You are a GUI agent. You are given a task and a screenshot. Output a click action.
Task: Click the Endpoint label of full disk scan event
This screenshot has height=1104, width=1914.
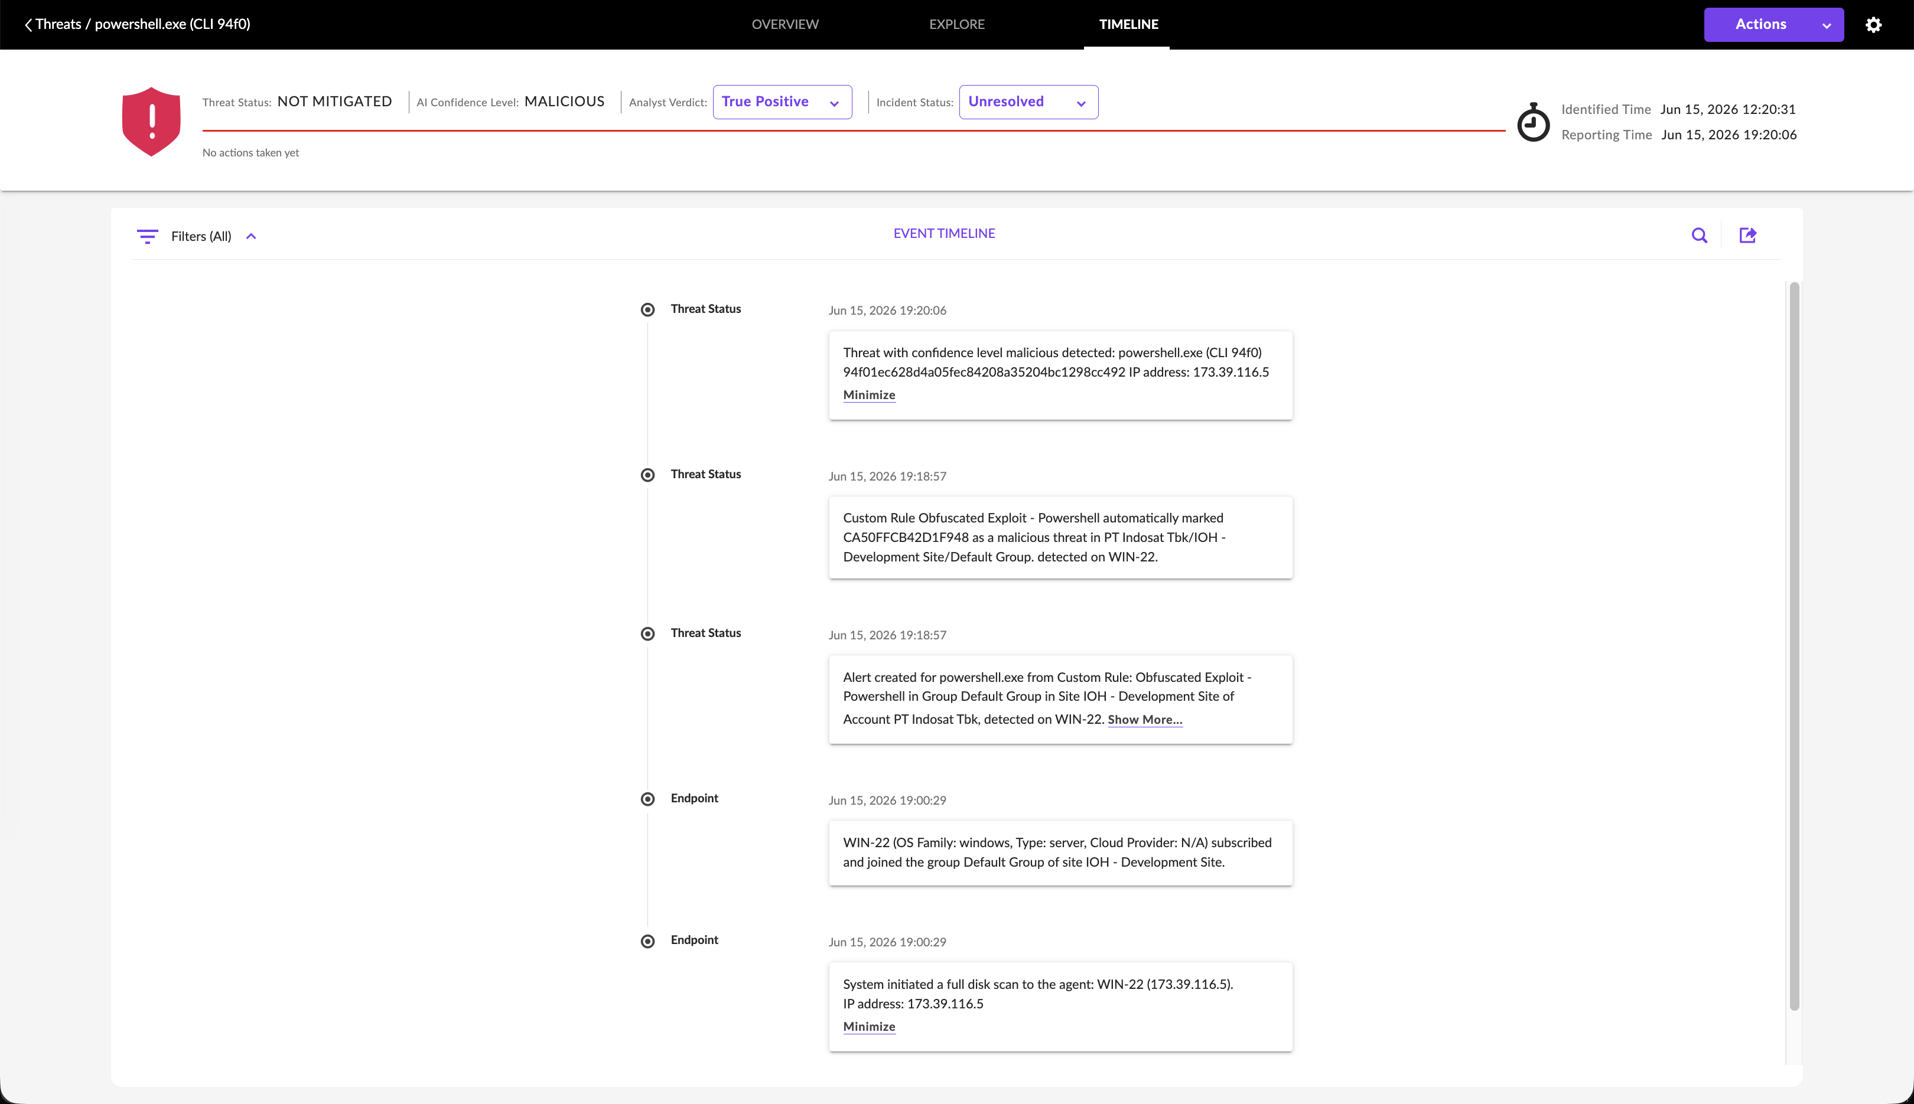[x=694, y=940]
